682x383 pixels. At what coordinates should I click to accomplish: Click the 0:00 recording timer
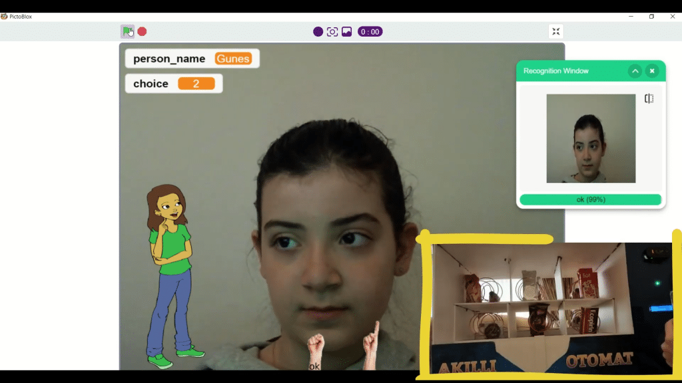(x=370, y=32)
